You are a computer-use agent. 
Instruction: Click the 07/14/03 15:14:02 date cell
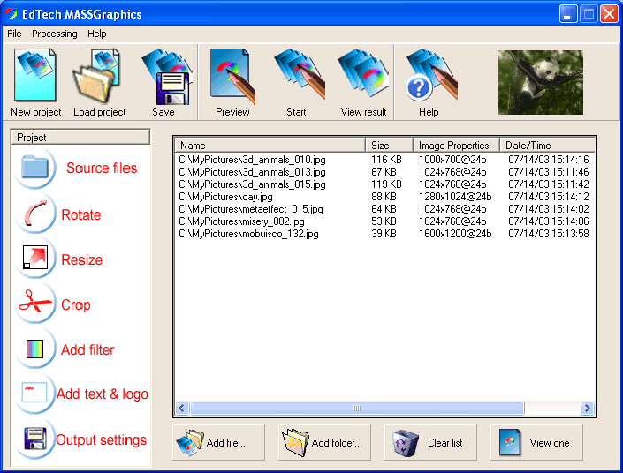pos(549,209)
